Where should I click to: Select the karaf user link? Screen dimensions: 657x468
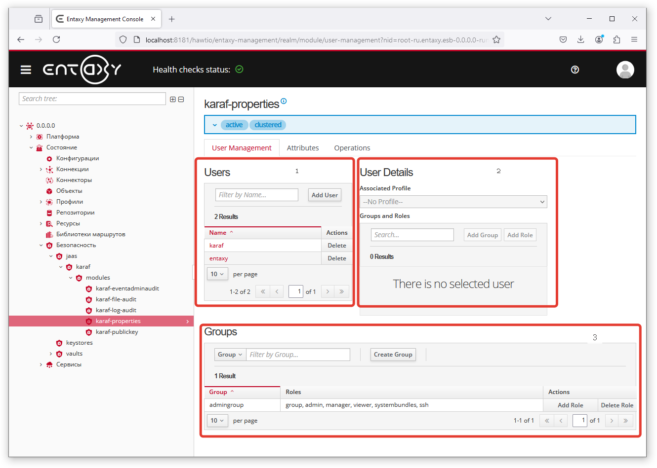pyautogui.click(x=216, y=246)
